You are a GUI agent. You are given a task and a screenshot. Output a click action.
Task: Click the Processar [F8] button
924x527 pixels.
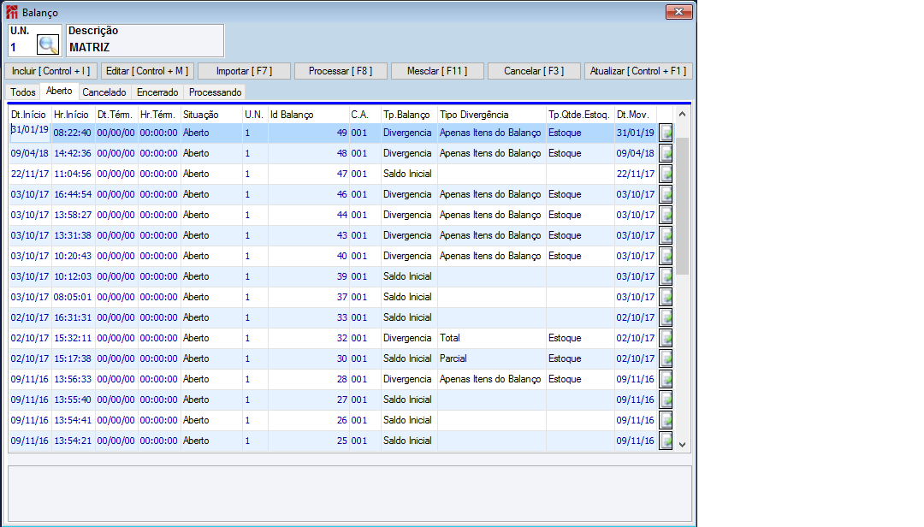point(341,71)
